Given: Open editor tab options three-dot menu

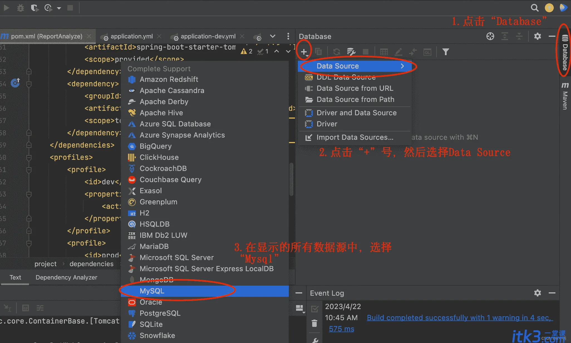Looking at the screenshot, I should click(x=288, y=36).
